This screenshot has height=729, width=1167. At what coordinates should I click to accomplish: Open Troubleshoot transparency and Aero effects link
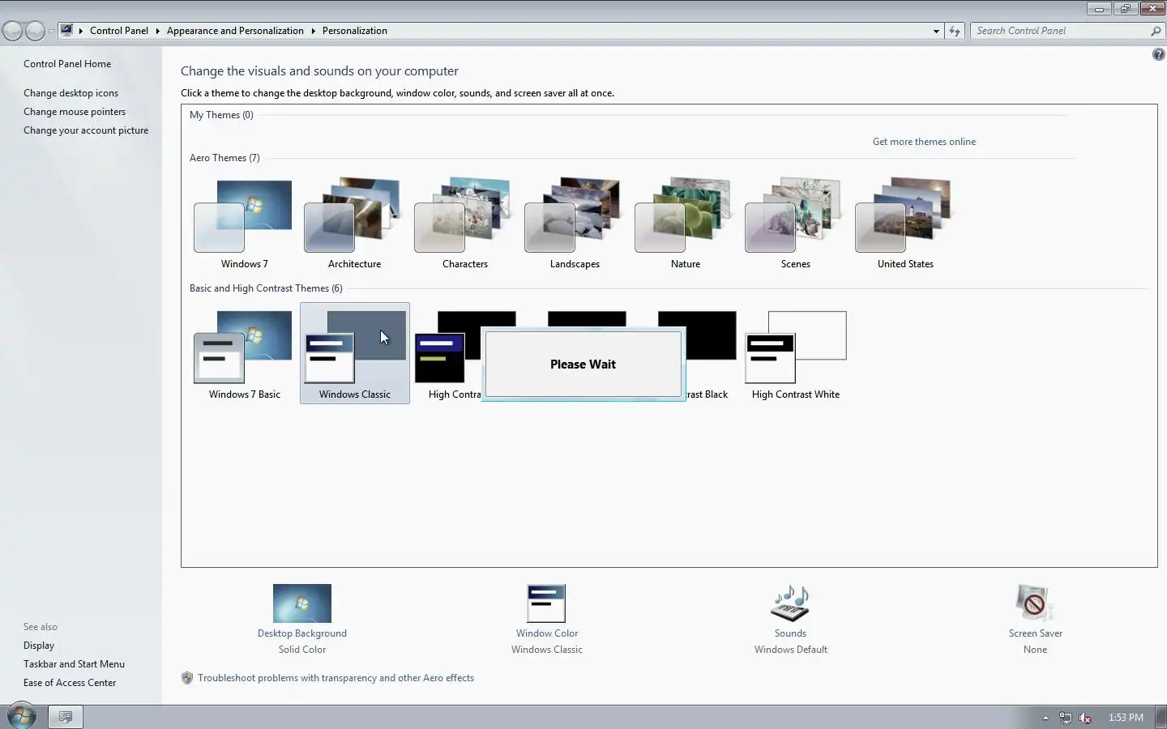click(336, 678)
